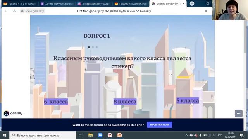Click the Windows search box 'Введите здесь текст для поиска'

coord(43,135)
